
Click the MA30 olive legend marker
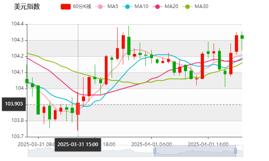tap(187, 7)
